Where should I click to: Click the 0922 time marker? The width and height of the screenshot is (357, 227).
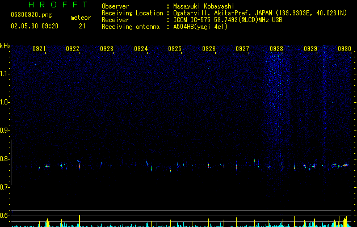tap(73, 48)
